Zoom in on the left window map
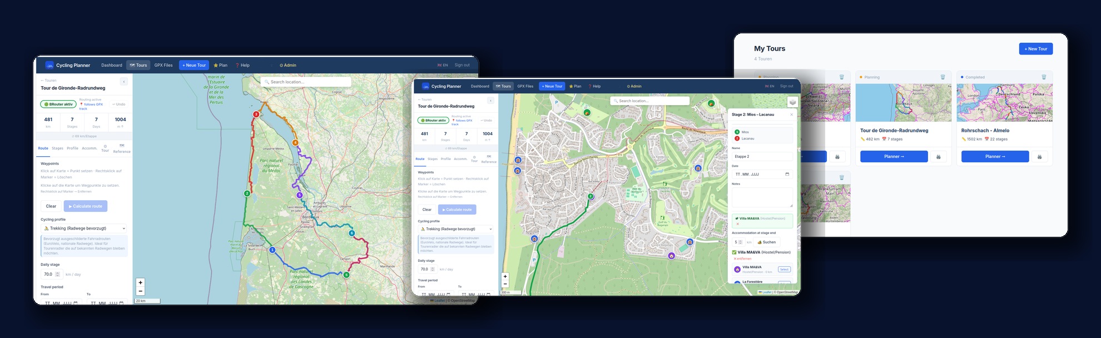1101x338 pixels. tap(140, 282)
